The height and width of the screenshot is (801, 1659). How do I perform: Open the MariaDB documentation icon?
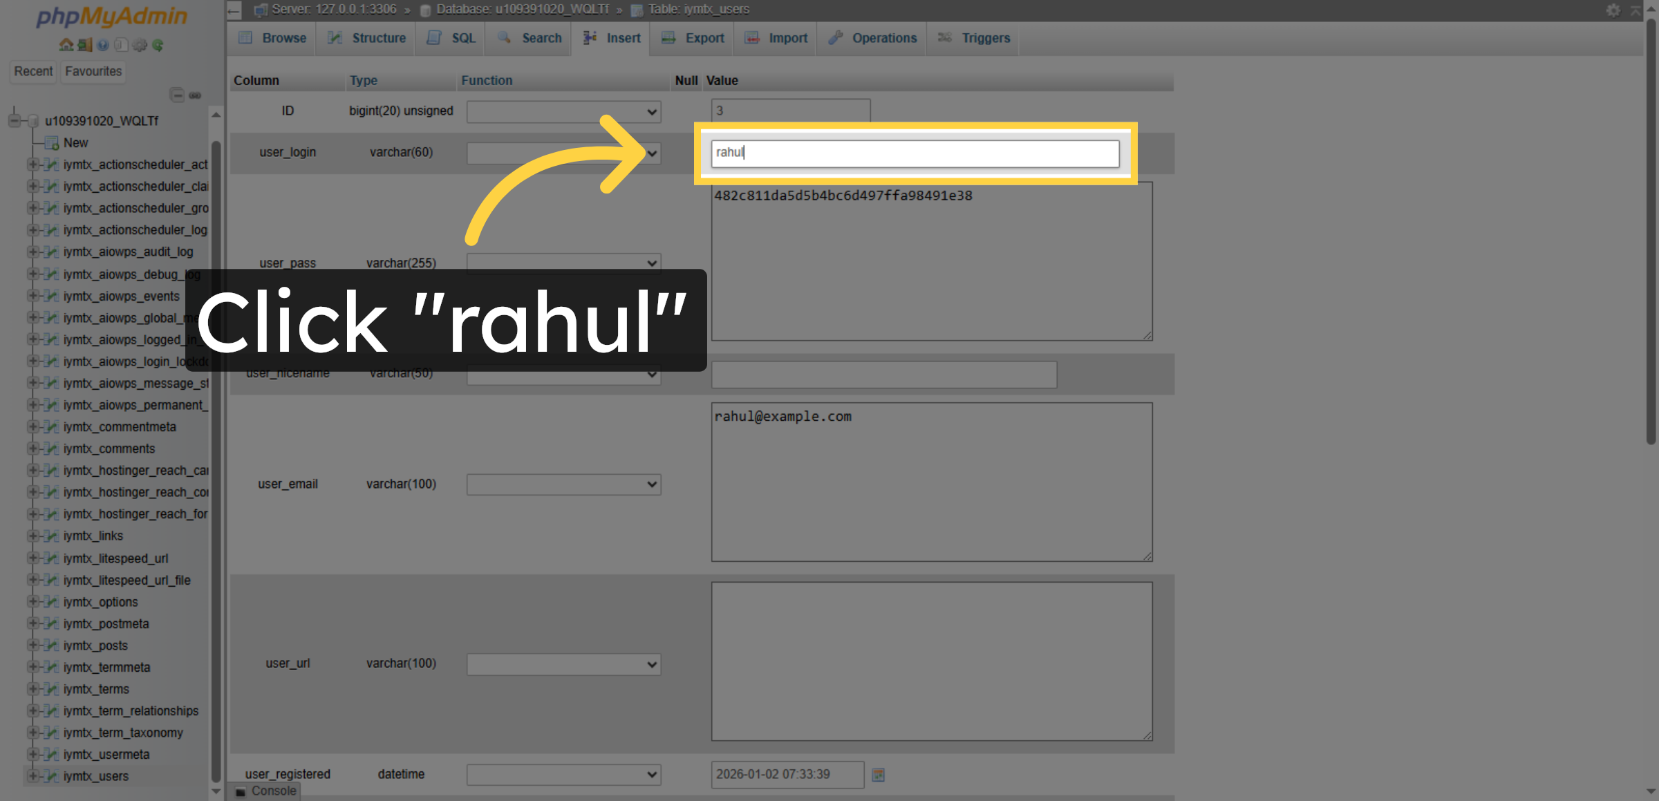click(x=121, y=45)
